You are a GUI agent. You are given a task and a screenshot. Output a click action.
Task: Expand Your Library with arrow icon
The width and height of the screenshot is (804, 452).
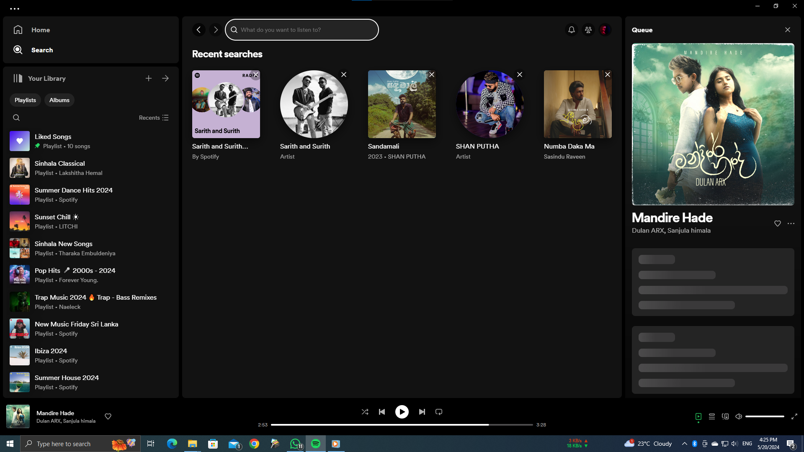pos(165,78)
